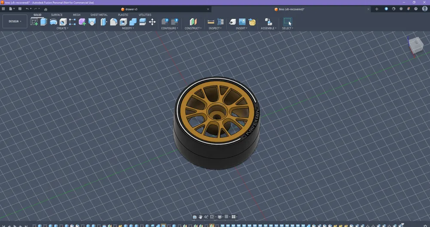Click the ViewCube to reorient view
The width and height of the screenshot is (430, 227).
(416, 46)
